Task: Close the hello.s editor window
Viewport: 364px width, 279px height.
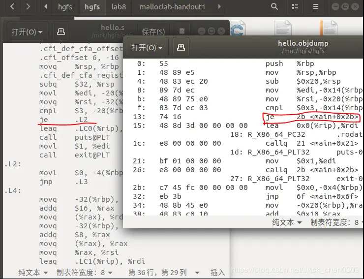Action: pos(221,31)
